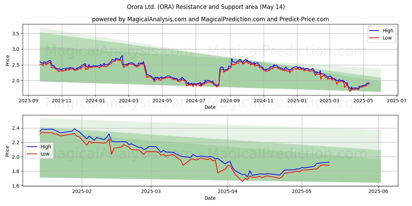
Task: Click the 2025-03 tick label on upper chart
Action: point(330,101)
